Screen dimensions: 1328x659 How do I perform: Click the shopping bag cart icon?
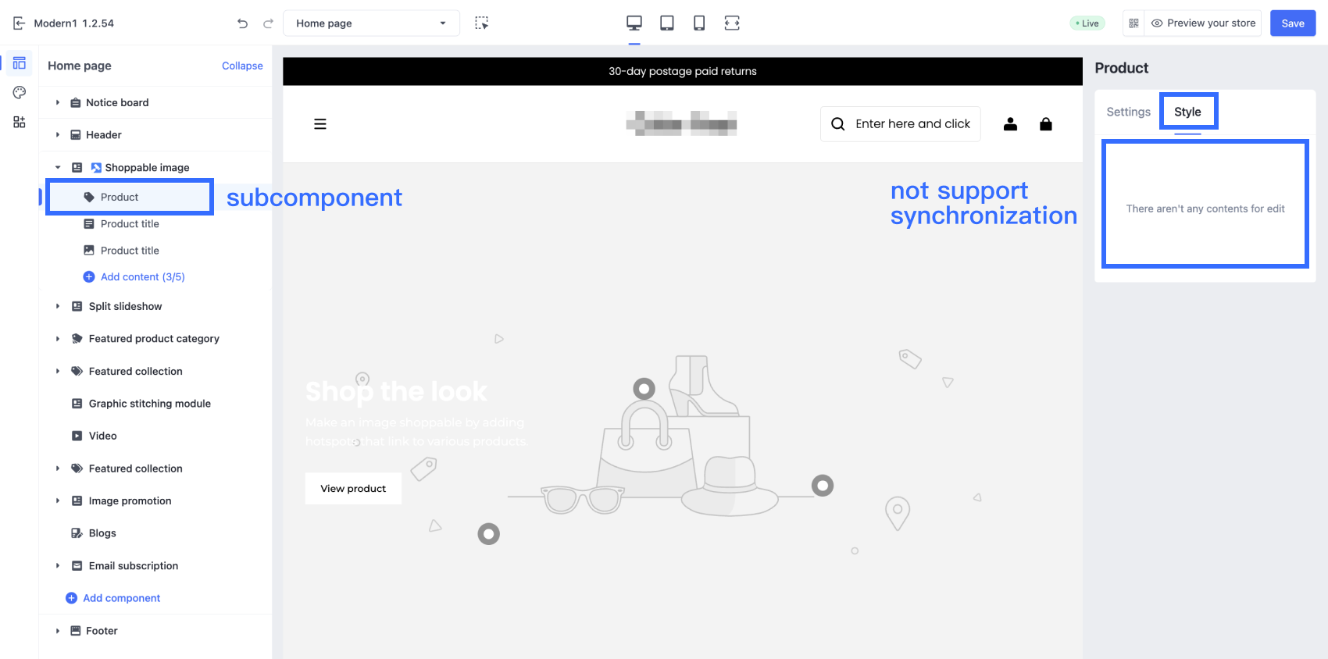click(1046, 124)
